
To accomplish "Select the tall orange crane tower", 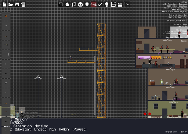I will tap(101, 71).
